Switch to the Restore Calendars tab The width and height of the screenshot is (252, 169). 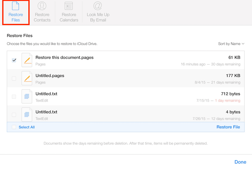[69, 12]
